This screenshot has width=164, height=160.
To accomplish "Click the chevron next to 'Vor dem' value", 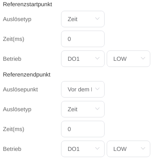I will pyautogui.click(x=97, y=89).
